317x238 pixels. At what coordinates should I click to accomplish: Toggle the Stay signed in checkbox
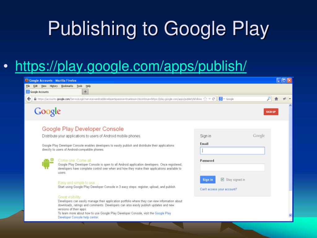[222, 179]
